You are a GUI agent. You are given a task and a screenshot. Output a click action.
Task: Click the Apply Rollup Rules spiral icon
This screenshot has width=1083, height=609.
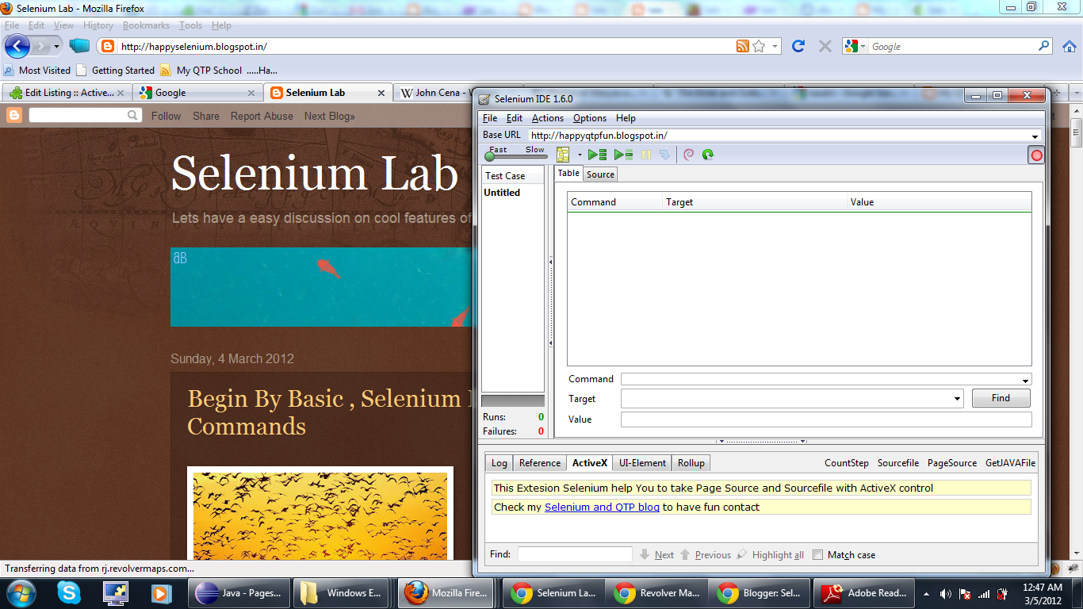(689, 155)
